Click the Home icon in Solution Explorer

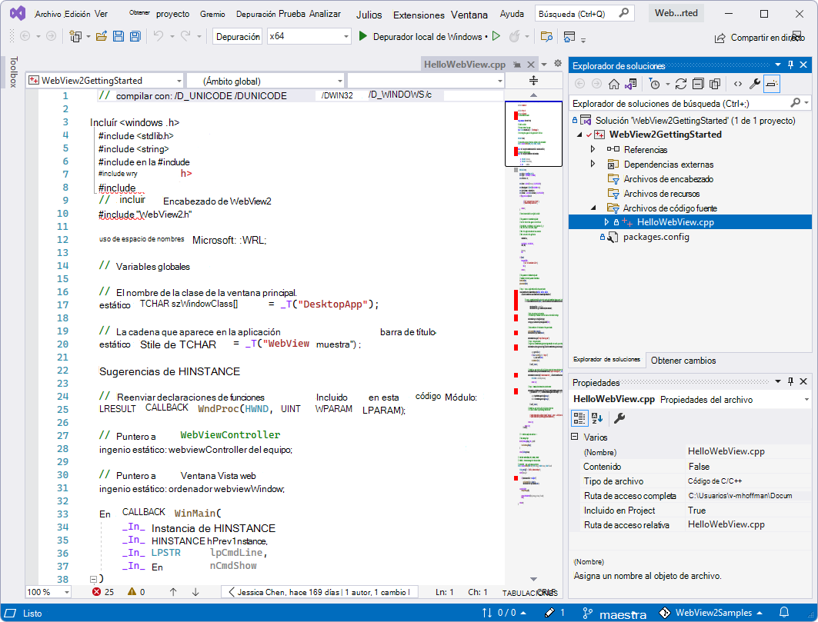coord(613,84)
